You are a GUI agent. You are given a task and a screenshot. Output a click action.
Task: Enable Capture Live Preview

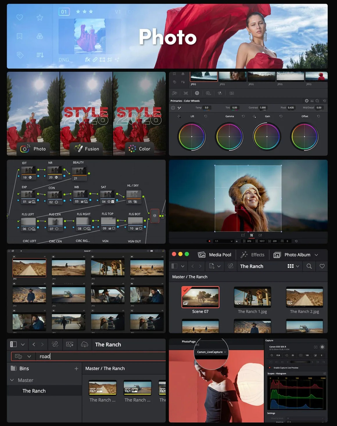point(270,368)
